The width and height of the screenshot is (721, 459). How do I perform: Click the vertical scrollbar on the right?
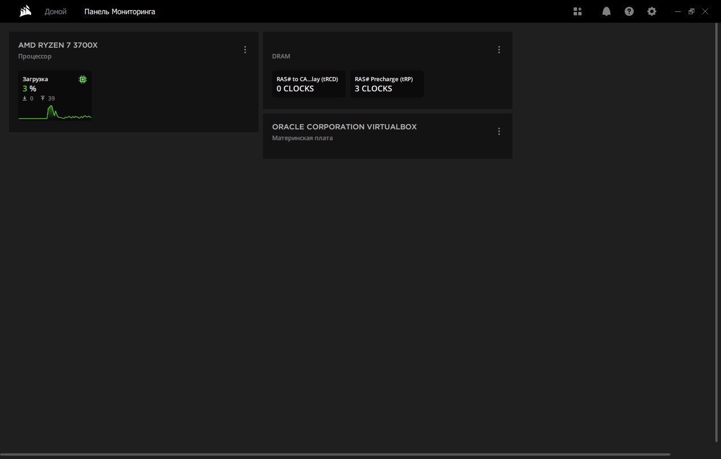(717, 233)
